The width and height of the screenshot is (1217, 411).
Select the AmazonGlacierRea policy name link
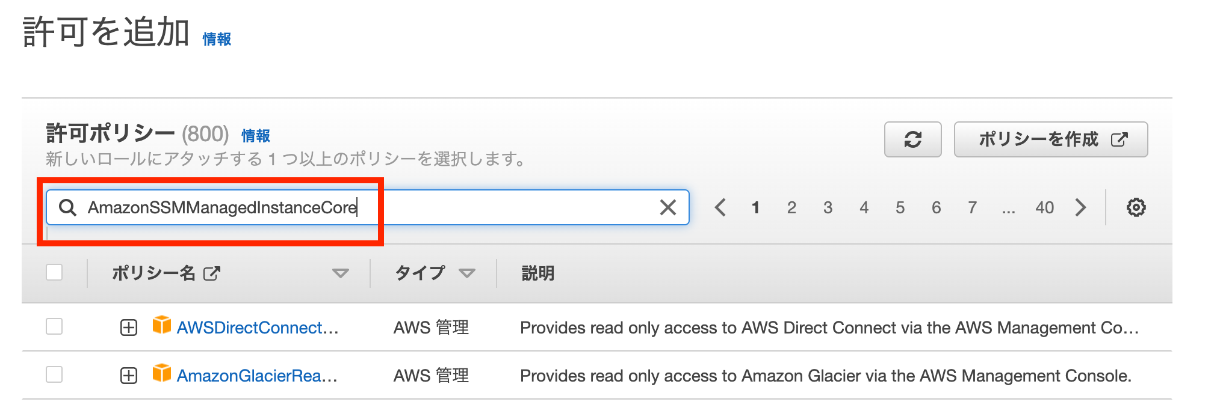(256, 376)
